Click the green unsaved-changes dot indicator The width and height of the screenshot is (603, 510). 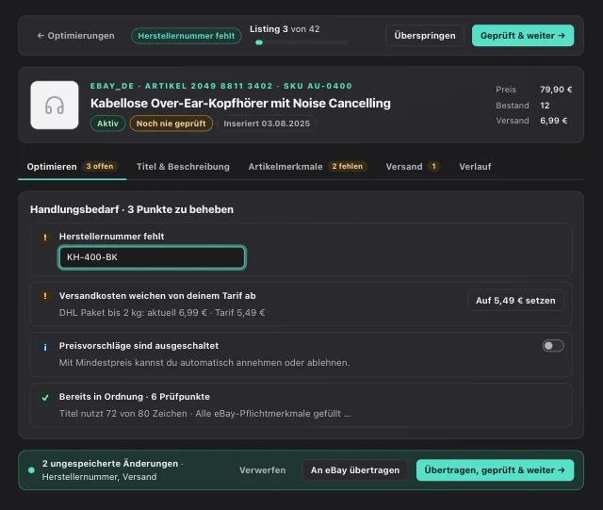click(31, 470)
